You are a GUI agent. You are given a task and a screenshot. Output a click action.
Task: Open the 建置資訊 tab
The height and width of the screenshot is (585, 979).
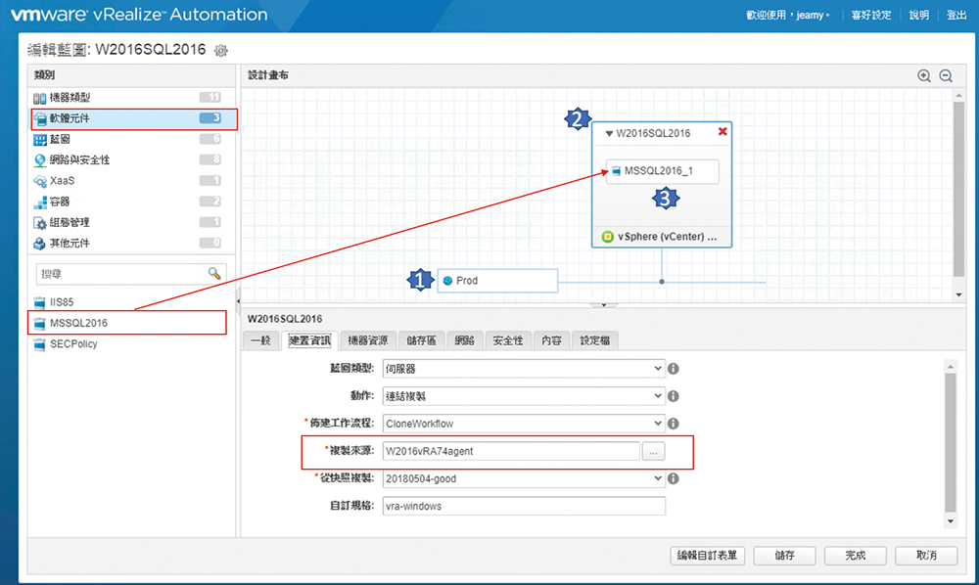point(309,340)
